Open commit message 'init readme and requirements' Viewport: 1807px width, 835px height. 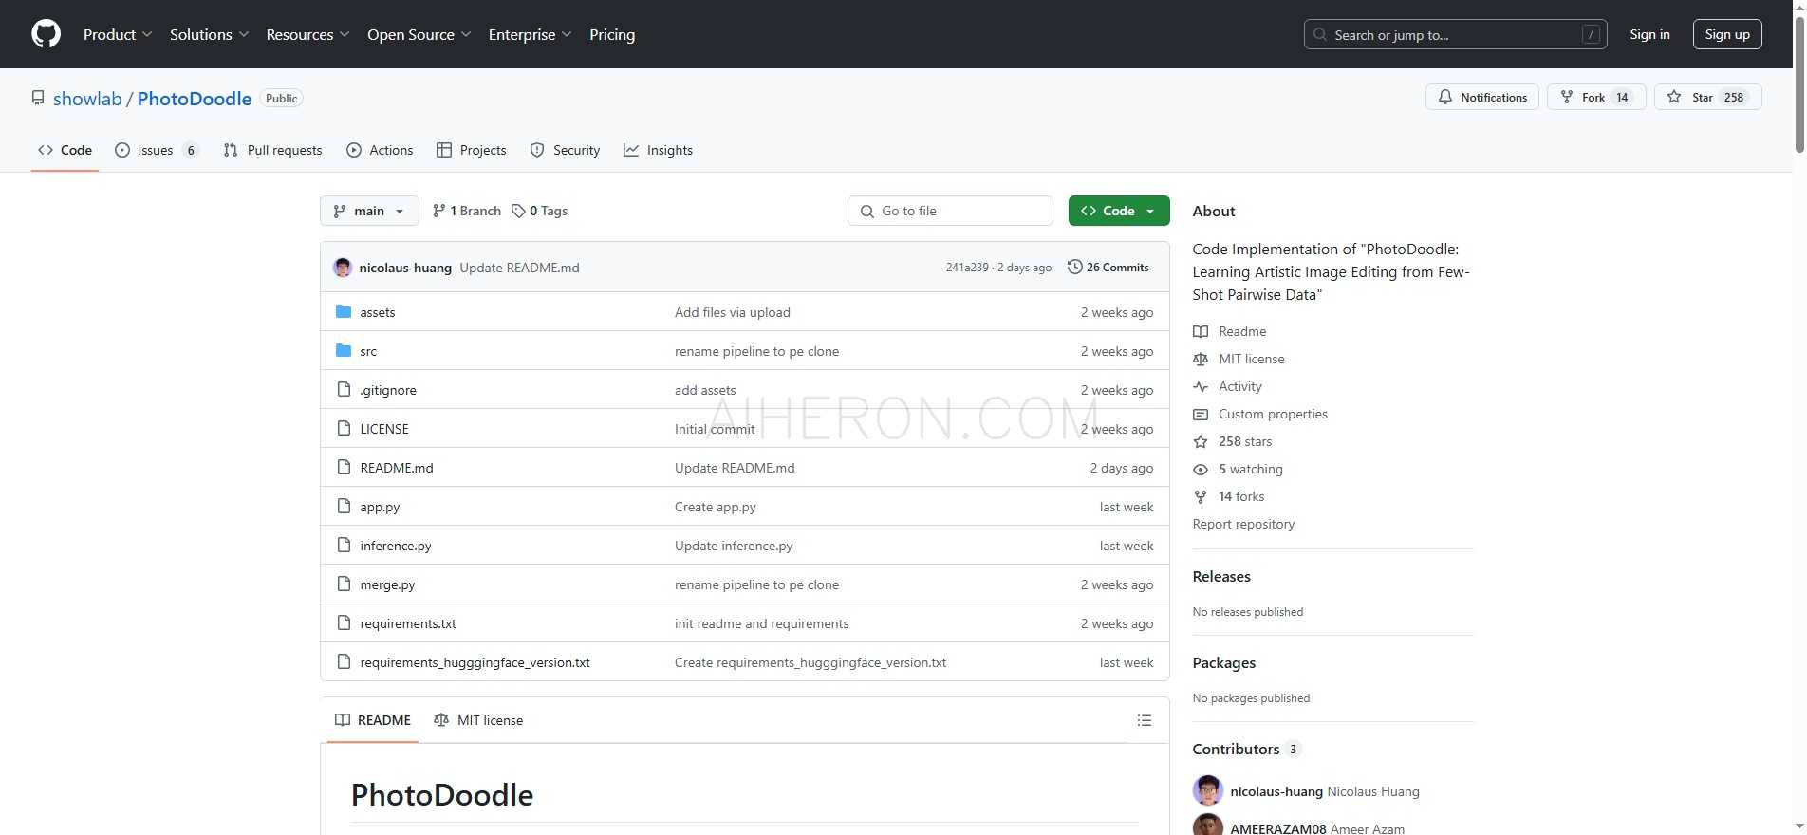761,623
